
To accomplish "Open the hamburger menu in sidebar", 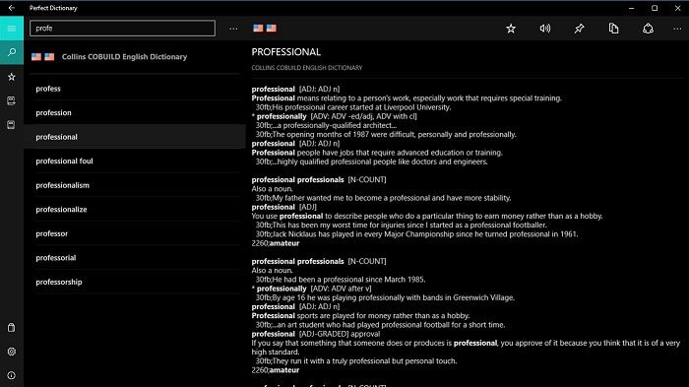I will [12, 29].
